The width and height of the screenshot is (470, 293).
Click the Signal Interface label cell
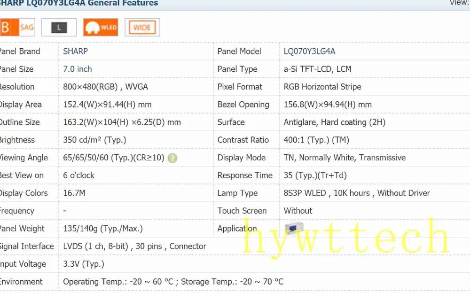click(x=27, y=247)
